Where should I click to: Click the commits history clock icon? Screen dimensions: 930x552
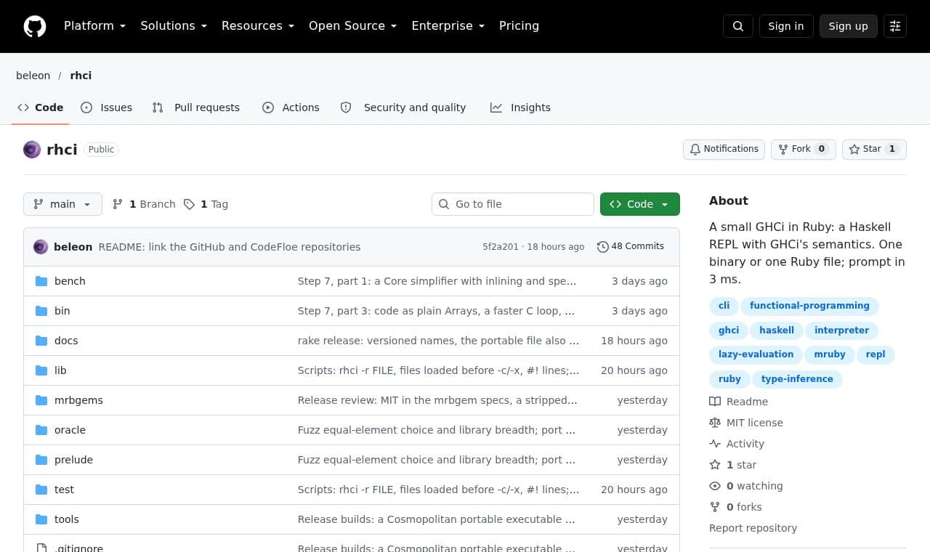coord(602,247)
